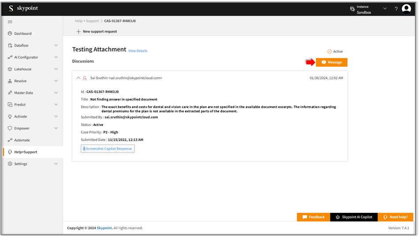Open the View Details link

pos(138,51)
